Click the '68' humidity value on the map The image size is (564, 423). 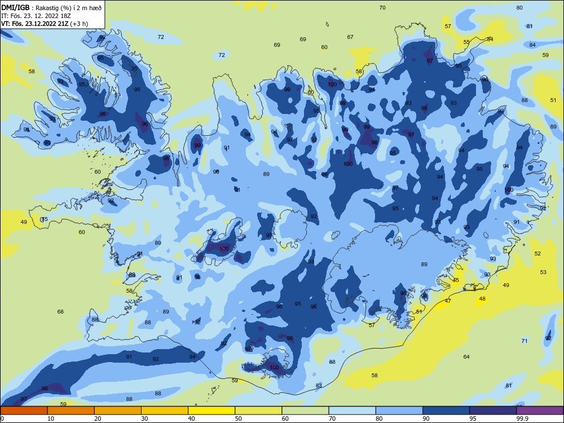60,311
